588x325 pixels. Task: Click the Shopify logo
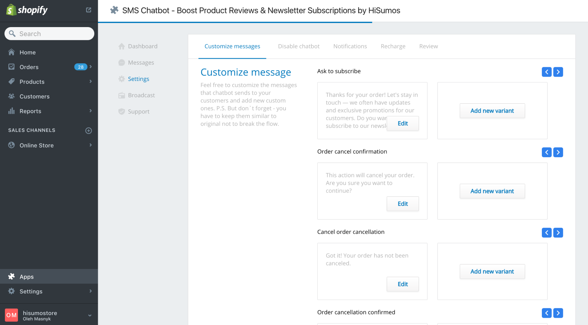point(27,10)
